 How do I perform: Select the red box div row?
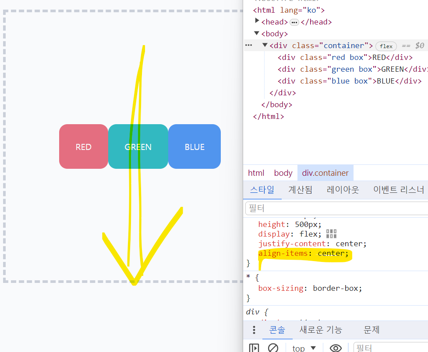[x=345, y=57]
